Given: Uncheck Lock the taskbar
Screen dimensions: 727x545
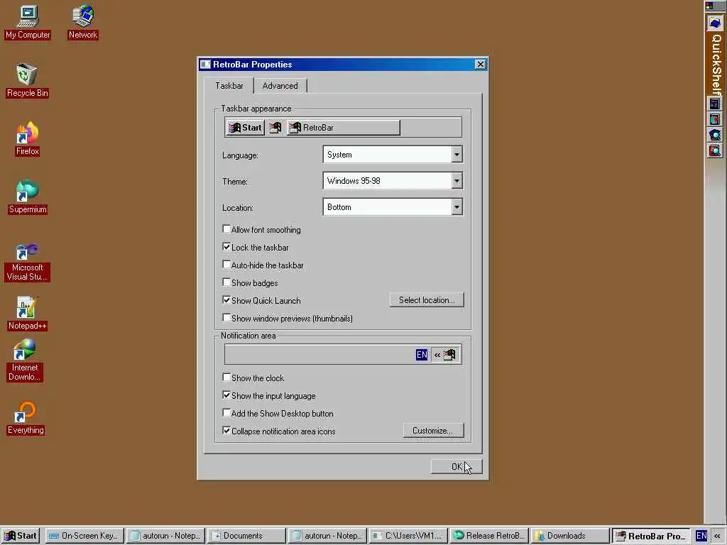Looking at the screenshot, I should pos(226,246).
